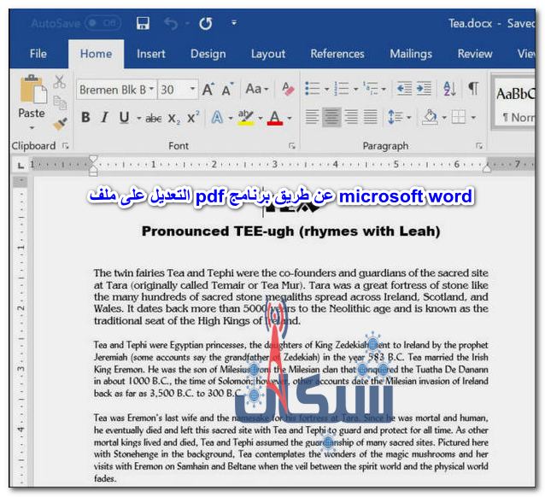Select the Normal style thumbnail

[518, 102]
